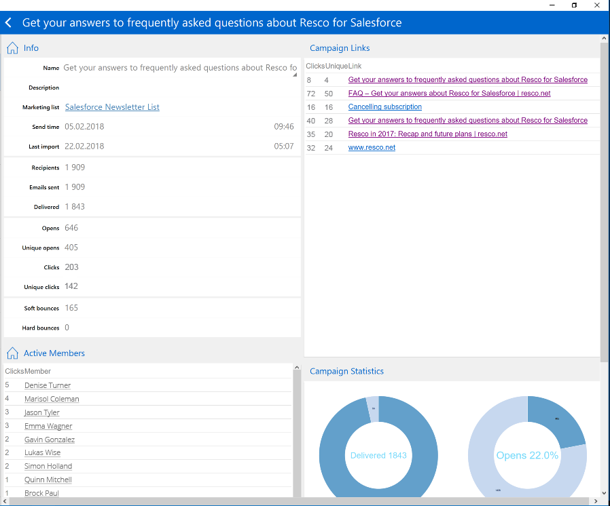
Task: Click the empty Description field
Action: [181, 87]
